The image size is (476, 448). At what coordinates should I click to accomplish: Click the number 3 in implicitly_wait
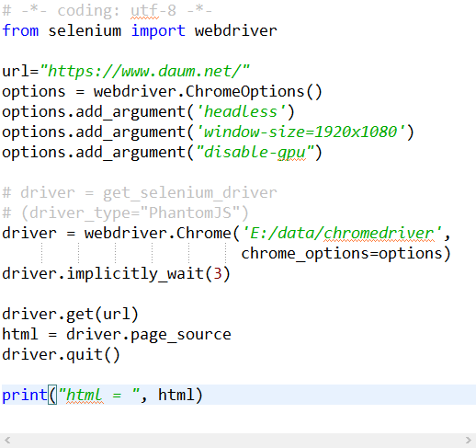pos(218,274)
